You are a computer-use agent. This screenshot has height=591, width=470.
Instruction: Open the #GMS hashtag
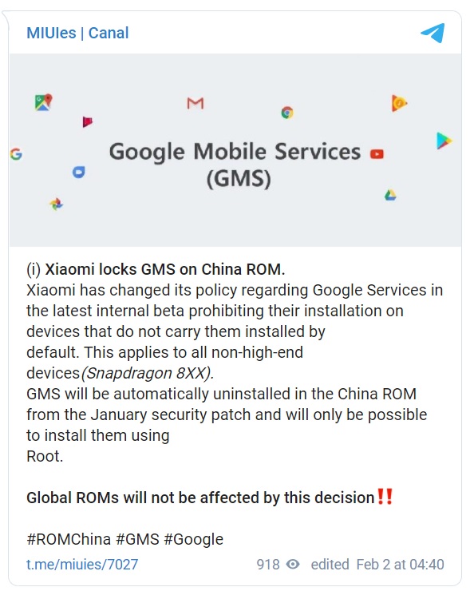pyautogui.click(x=138, y=539)
